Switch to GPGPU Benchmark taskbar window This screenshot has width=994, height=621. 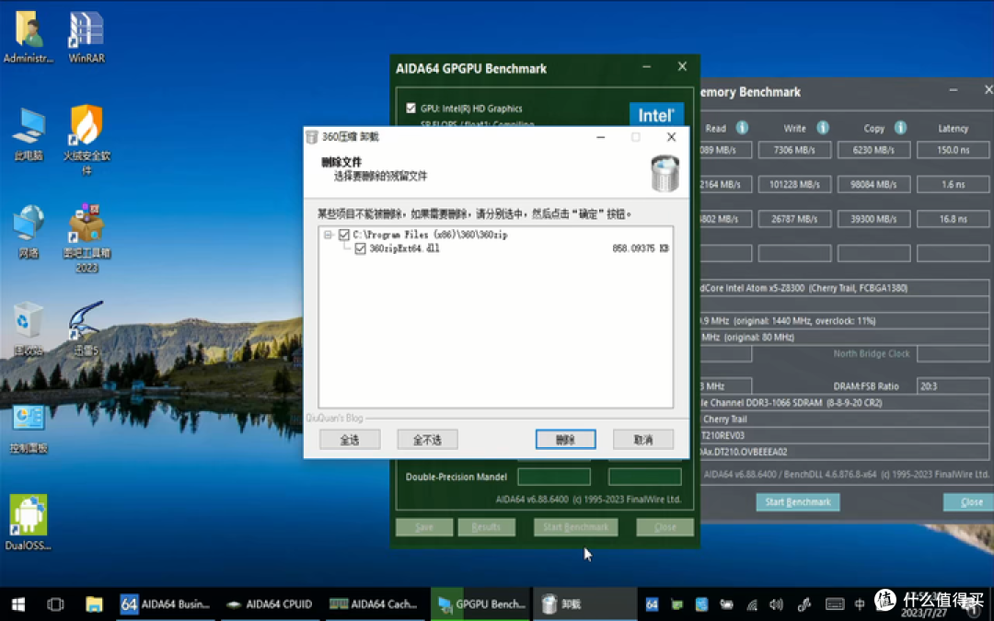pos(480,604)
